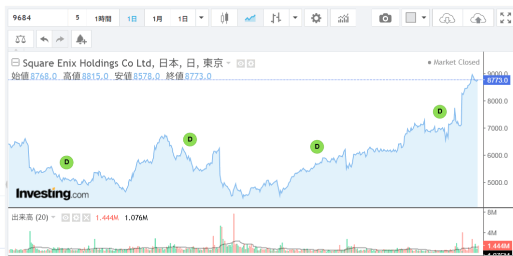This screenshot has height=256, width=513.
Task: Create an alert with the bell plus icon
Action: [81, 39]
